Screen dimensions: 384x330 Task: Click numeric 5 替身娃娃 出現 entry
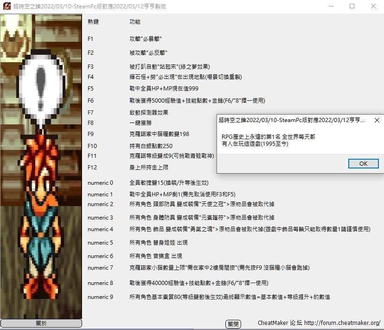click(x=158, y=243)
